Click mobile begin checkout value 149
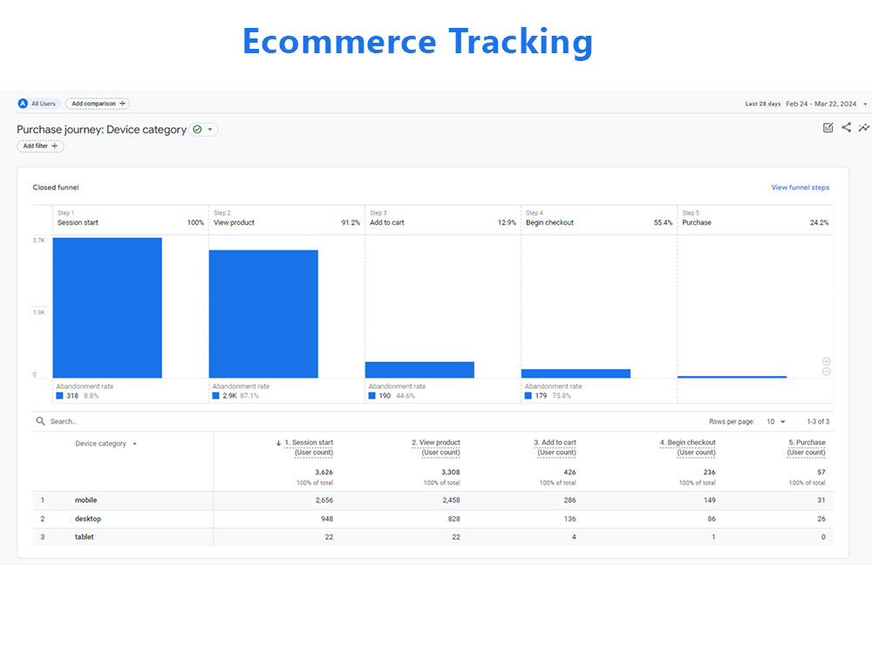872x654 pixels. (710, 501)
